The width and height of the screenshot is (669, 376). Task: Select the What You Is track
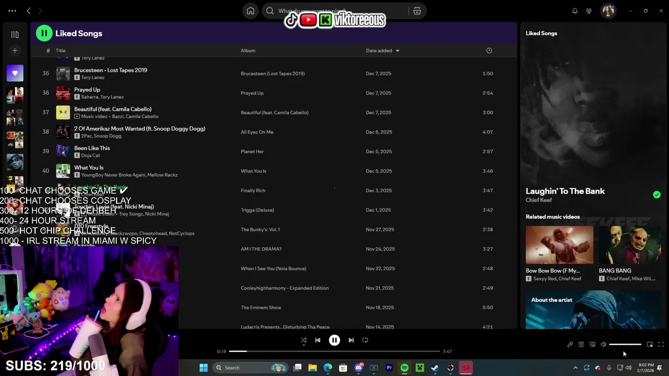(89, 168)
